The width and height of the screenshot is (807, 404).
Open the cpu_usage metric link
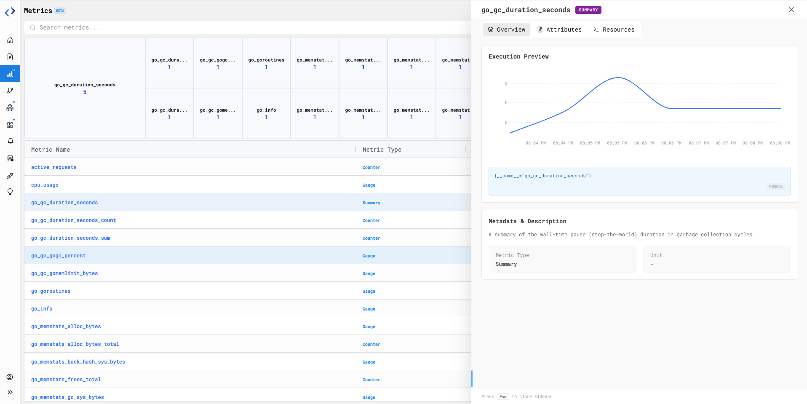click(45, 185)
